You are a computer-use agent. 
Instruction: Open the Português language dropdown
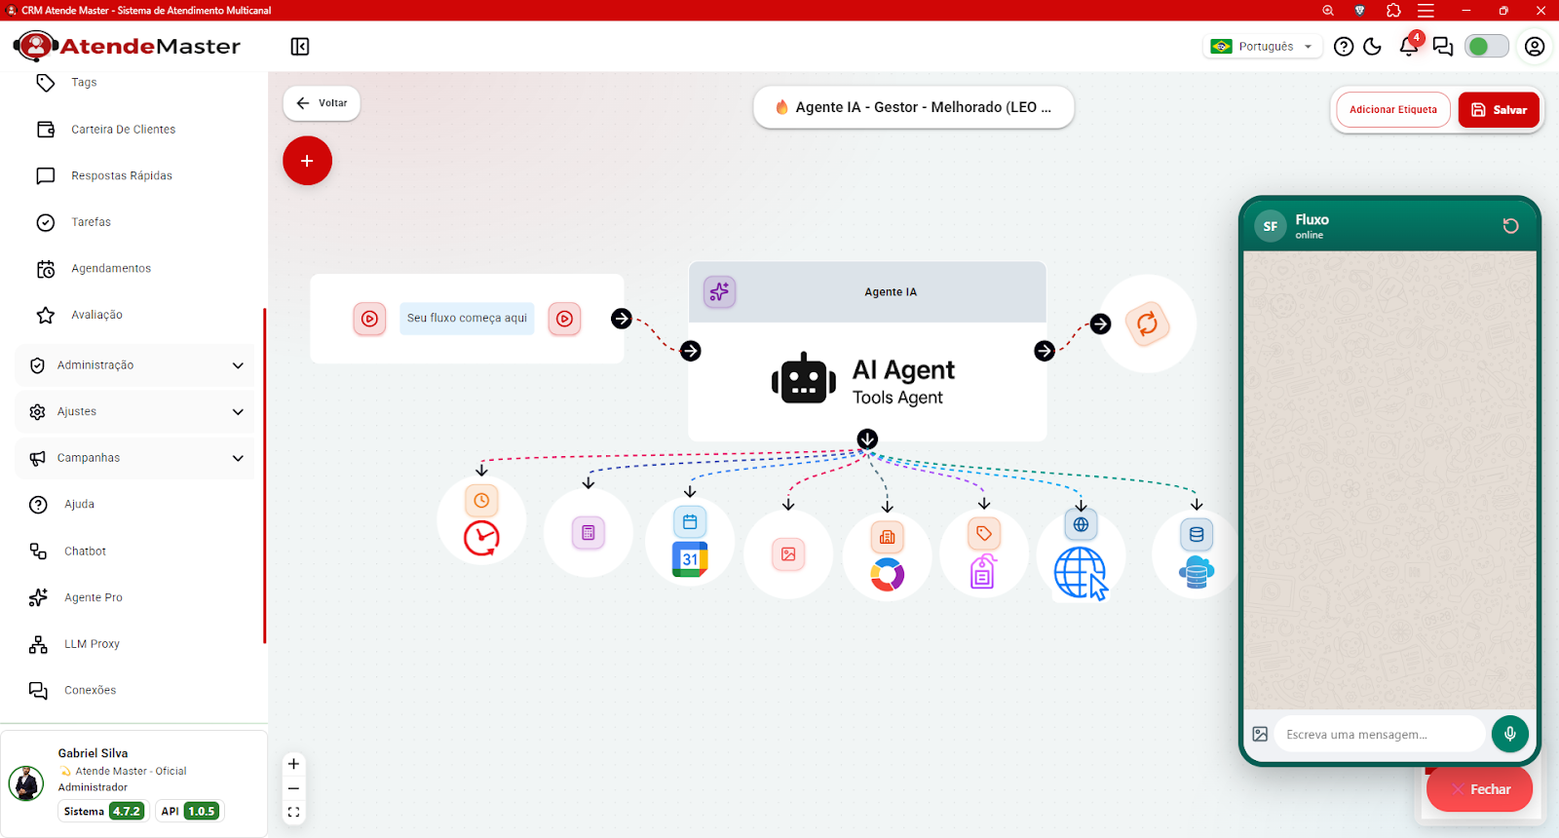coord(1262,47)
